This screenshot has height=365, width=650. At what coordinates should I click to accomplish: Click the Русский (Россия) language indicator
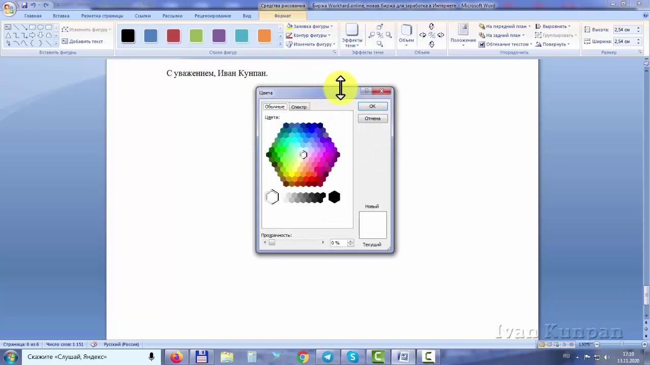(x=121, y=345)
